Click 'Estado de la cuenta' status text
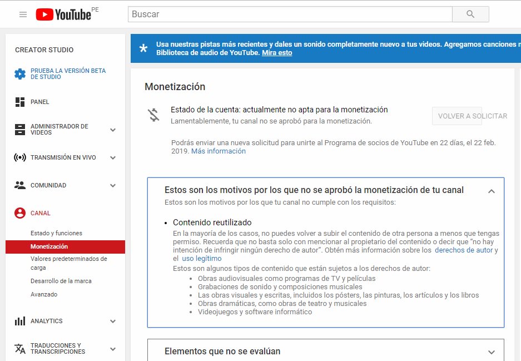Image resolution: width=521 pixels, height=361 pixels. tap(279, 110)
